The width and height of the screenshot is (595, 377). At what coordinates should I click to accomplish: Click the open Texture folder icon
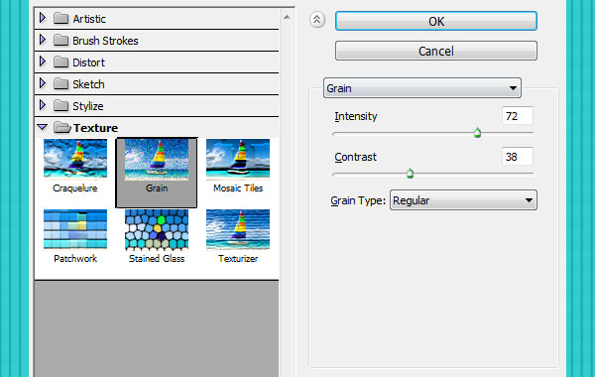(62, 128)
